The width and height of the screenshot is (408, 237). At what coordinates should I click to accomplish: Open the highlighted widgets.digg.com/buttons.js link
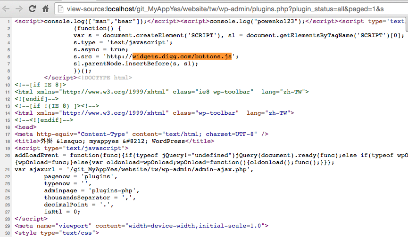coord(182,56)
